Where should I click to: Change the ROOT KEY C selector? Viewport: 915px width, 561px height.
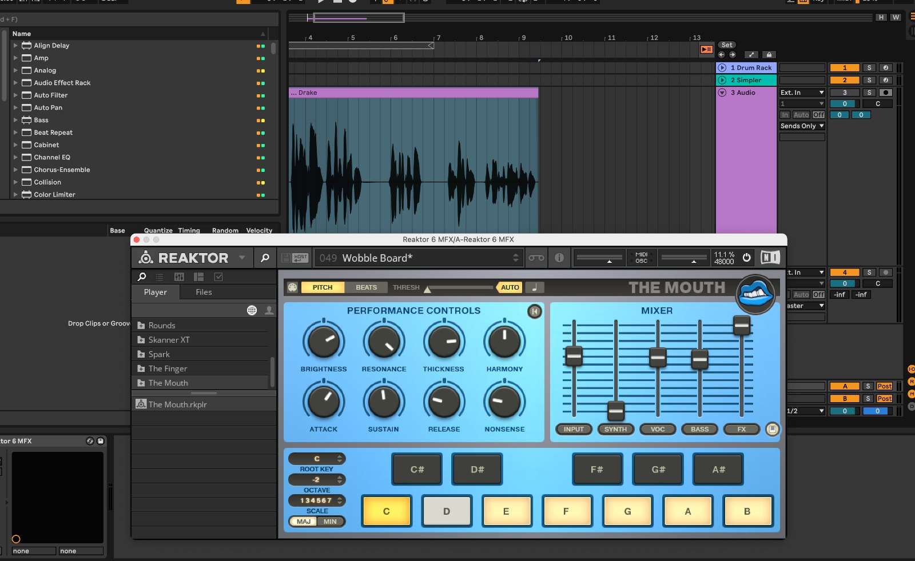tap(317, 459)
